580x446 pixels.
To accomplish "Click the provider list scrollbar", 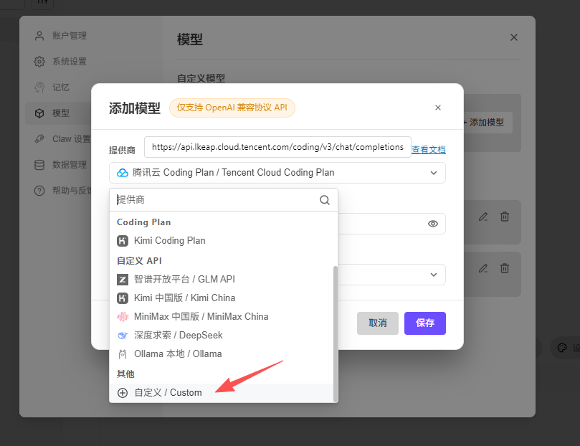I will point(336,333).
